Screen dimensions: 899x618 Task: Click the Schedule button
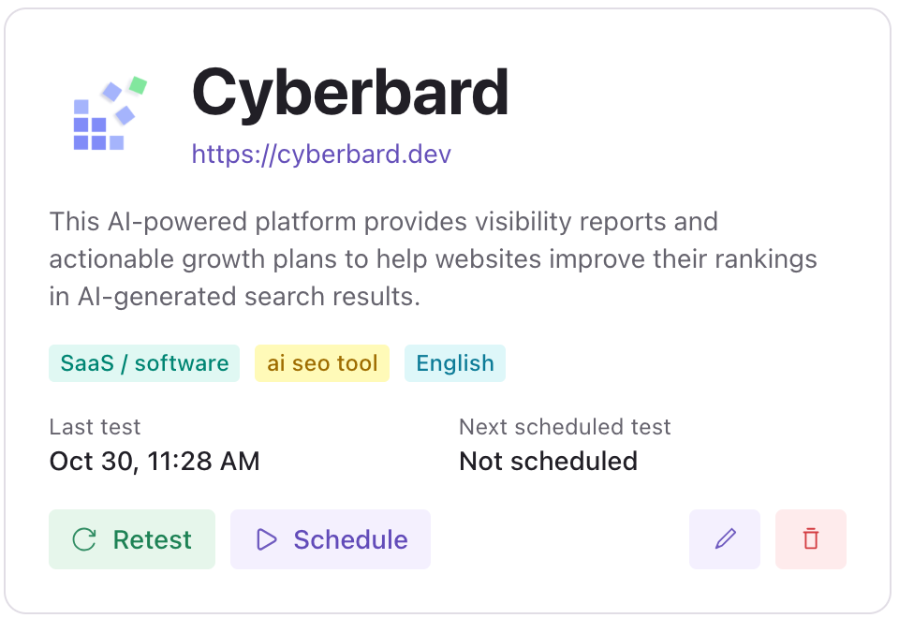pos(331,539)
